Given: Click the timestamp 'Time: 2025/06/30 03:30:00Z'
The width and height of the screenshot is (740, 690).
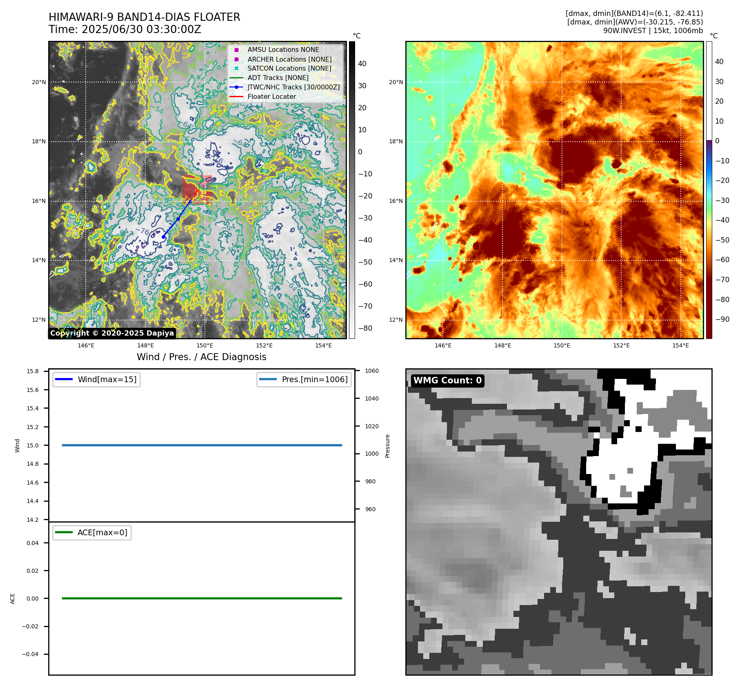Looking at the screenshot, I should 125,29.
